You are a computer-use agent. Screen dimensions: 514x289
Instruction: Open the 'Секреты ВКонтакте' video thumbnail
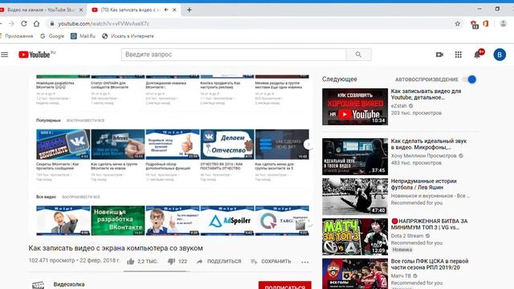coord(63,144)
